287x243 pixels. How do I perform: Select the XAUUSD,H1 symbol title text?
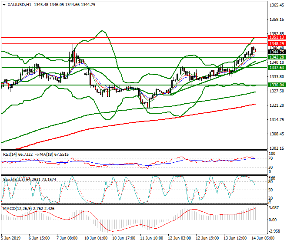pyautogui.click(x=20, y=5)
